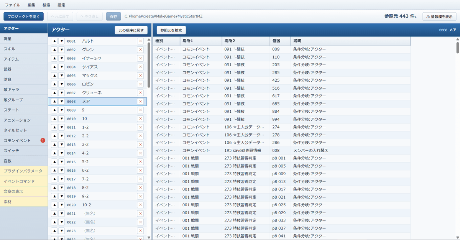Delete actor グレン with red X
Viewport: 460px width, 240px height.
tap(140, 50)
